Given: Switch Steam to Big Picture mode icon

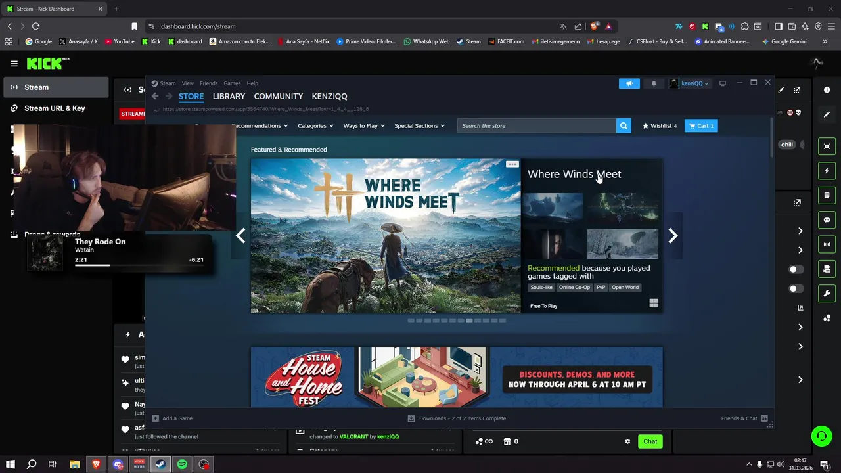Looking at the screenshot, I should click(x=723, y=83).
